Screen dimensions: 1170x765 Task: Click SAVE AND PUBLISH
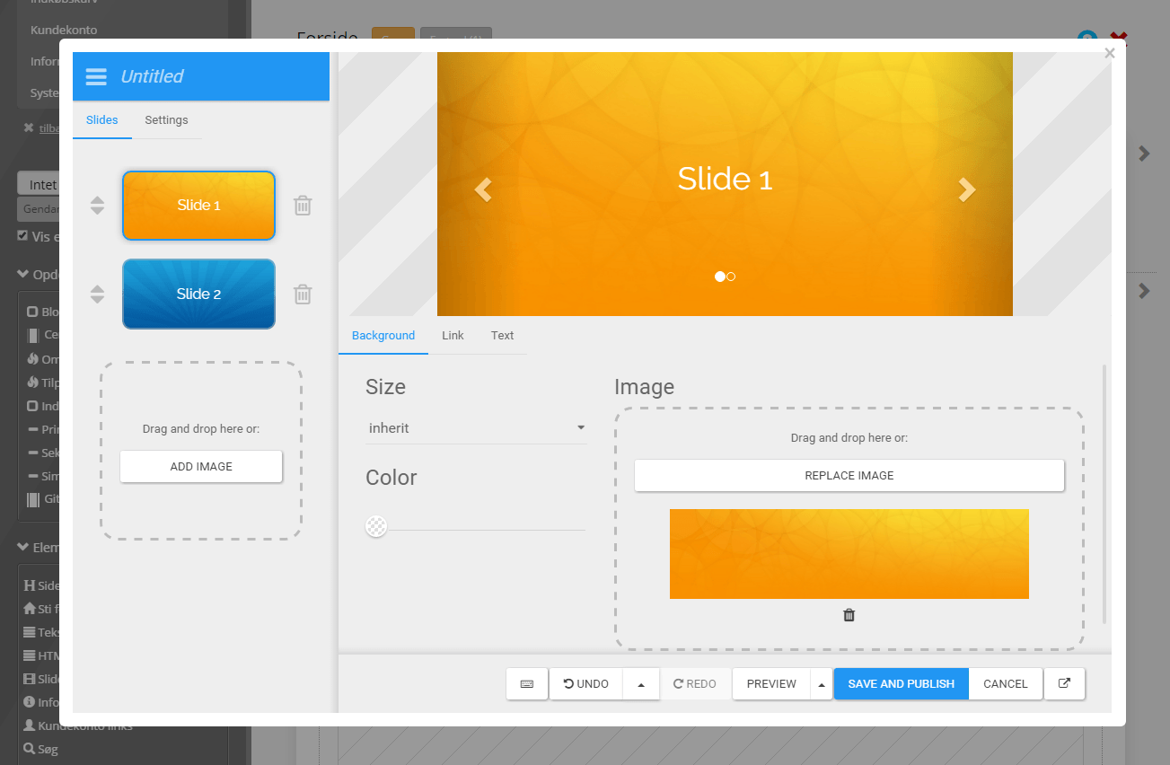(902, 684)
